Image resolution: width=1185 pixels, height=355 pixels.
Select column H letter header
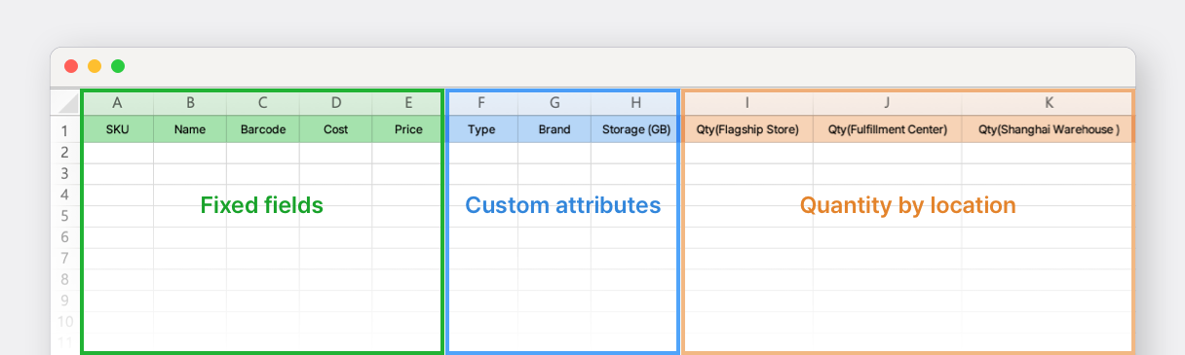[x=635, y=103]
